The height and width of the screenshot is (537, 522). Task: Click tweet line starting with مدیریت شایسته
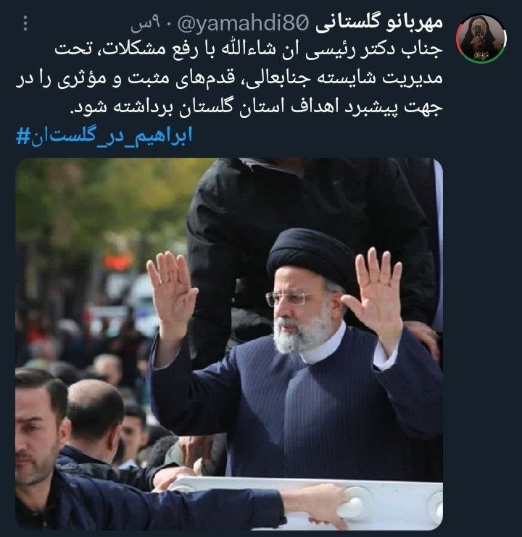(x=229, y=79)
